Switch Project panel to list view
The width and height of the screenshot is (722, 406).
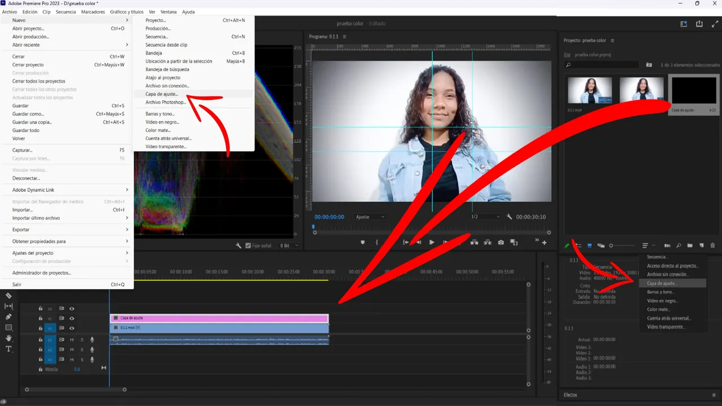point(579,246)
